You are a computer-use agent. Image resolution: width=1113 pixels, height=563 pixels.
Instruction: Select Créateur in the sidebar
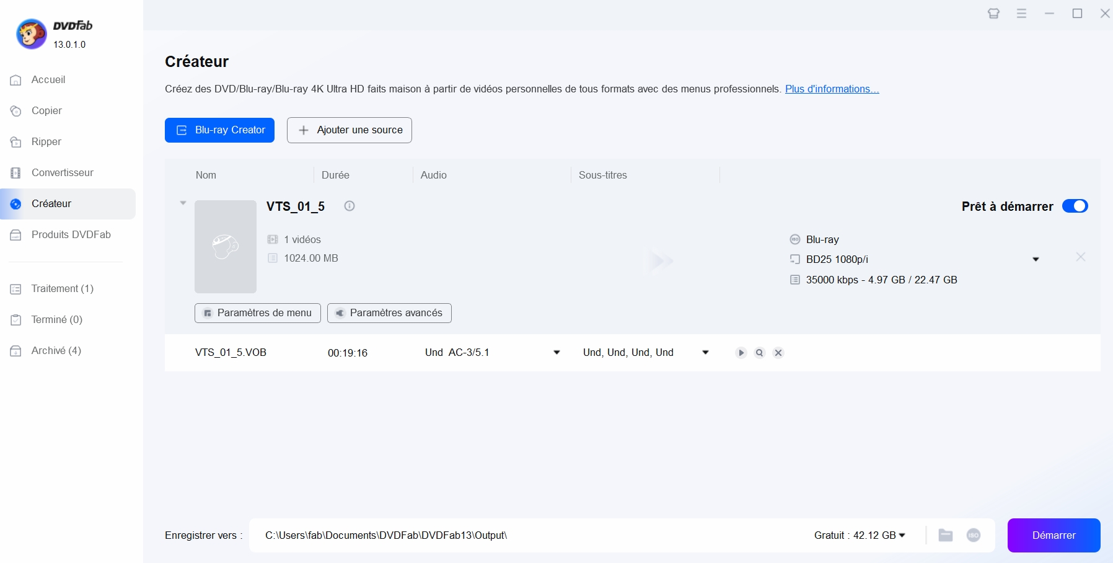click(x=68, y=204)
